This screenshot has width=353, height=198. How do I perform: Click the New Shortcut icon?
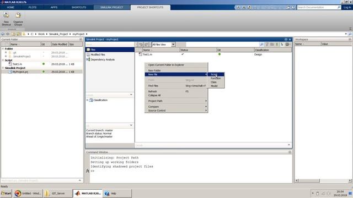(x=6, y=15)
